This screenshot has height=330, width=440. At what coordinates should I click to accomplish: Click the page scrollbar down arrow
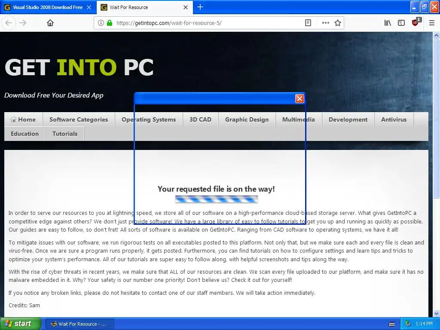pyautogui.click(x=437, y=313)
